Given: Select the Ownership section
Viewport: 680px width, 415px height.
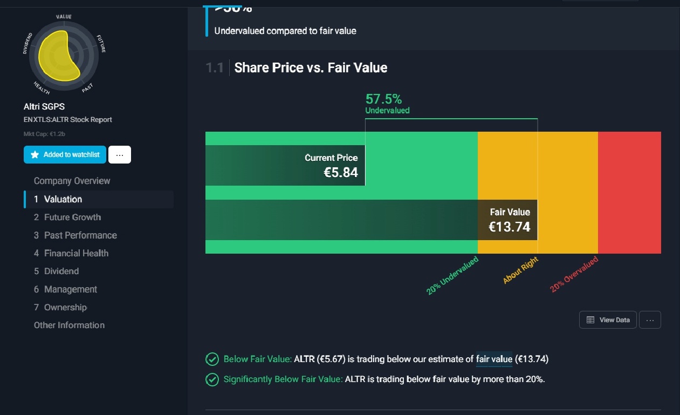Looking at the screenshot, I should click(65, 307).
